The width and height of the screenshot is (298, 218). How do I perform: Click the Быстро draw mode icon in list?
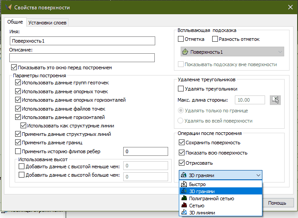point(184,184)
